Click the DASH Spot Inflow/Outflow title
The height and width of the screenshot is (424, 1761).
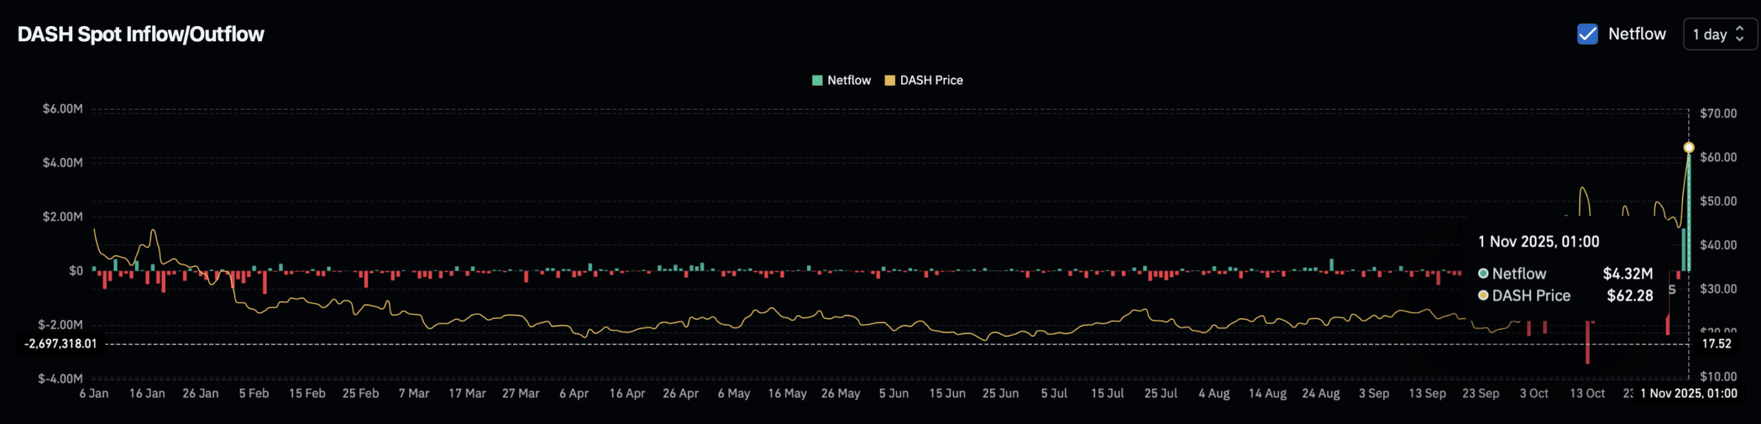click(x=140, y=34)
